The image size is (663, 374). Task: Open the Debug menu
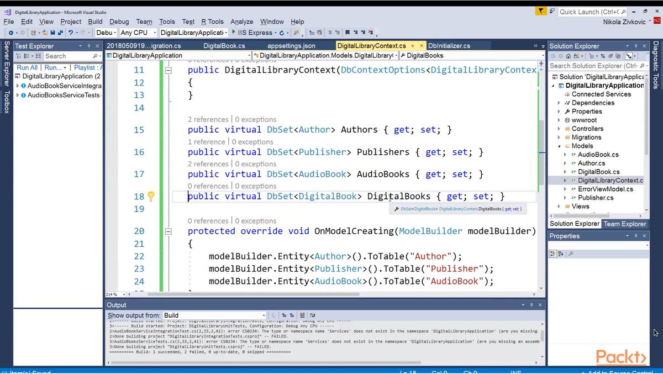(x=119, y=22)
